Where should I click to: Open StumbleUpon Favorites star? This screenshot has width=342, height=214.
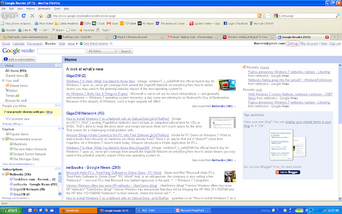[x=86, y=30]
